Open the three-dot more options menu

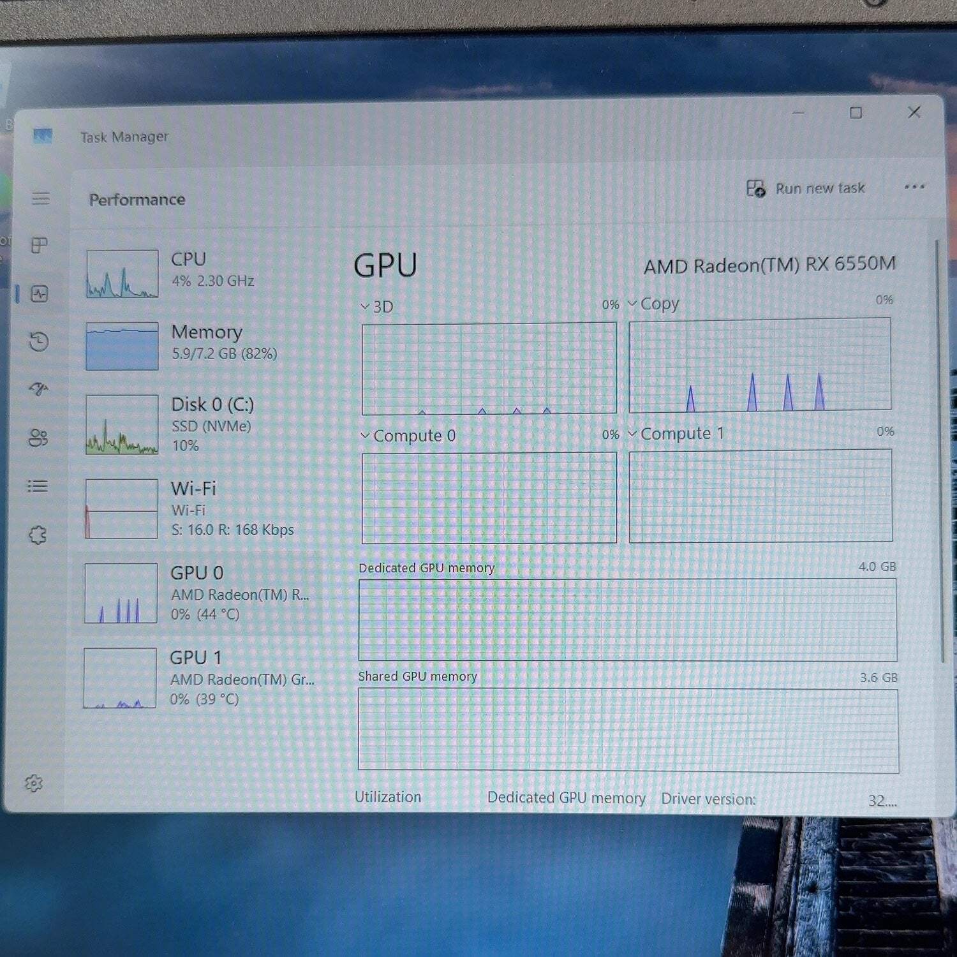[x=914, y=187]
